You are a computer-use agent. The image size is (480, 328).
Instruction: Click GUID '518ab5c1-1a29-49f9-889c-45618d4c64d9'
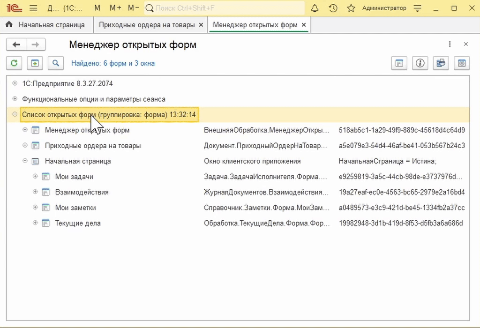coord(402,130)
